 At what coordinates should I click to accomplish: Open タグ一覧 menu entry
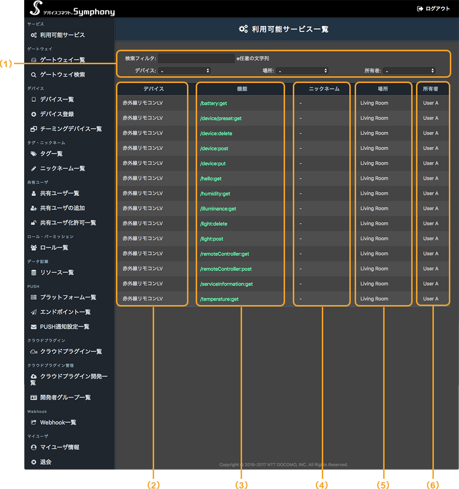tap(51, 154)
